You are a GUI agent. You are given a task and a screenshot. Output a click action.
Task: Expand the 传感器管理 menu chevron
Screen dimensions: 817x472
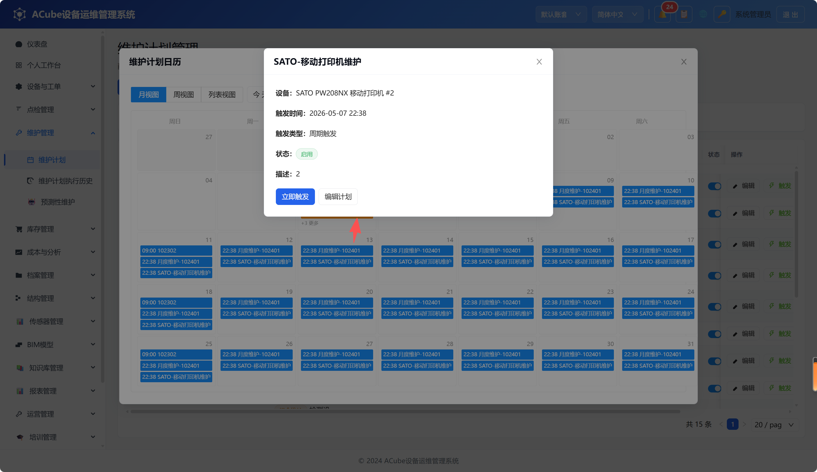[93, 321]
